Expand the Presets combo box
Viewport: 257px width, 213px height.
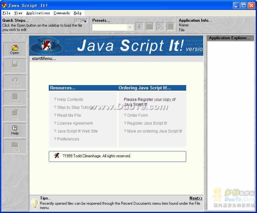tap(130, 27)
